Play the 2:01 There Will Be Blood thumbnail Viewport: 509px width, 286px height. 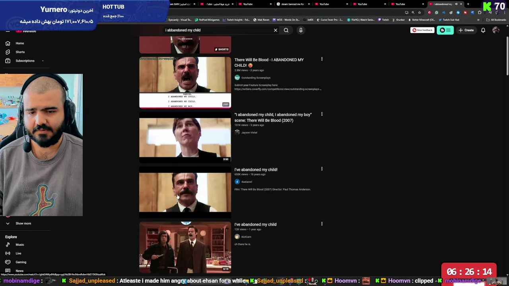click(185, 82)
